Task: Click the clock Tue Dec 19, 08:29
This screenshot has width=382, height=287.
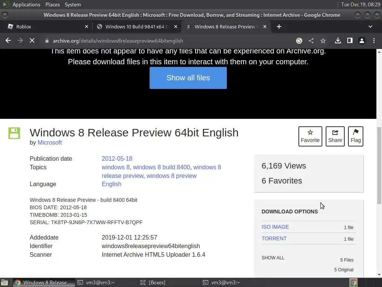Action: 361,4
